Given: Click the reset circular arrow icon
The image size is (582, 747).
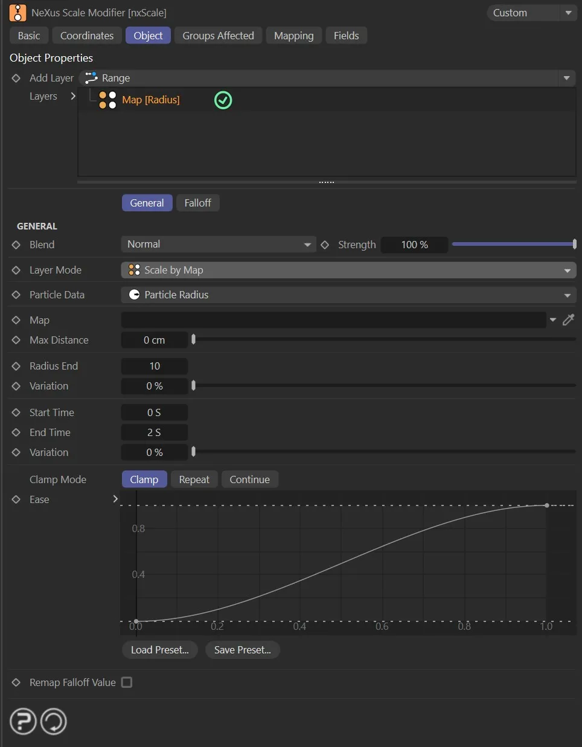Looking at the screenshot, I should click(54, 721).
